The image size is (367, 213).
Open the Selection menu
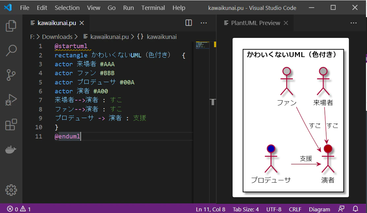pyautogui.click(x=67, y=8)
